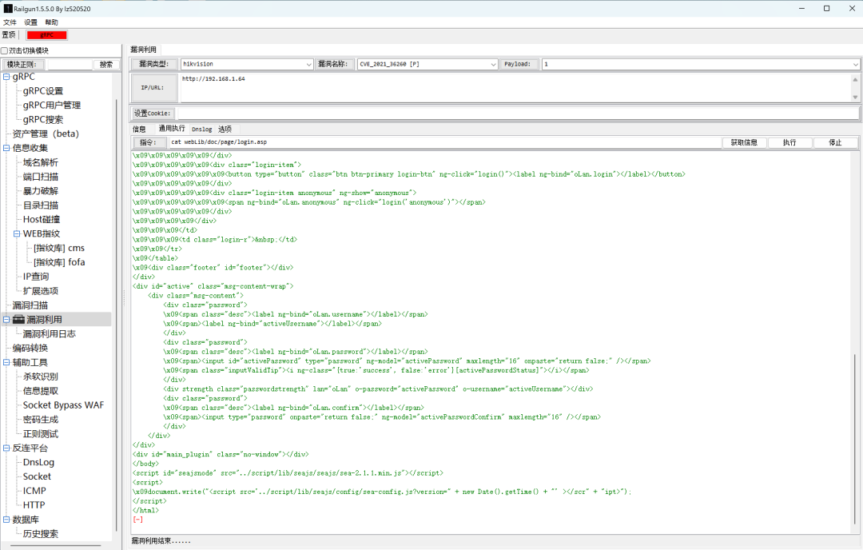Click the Railgun app icon in title bar
This screenshot has height=550, width=863.
8,8
